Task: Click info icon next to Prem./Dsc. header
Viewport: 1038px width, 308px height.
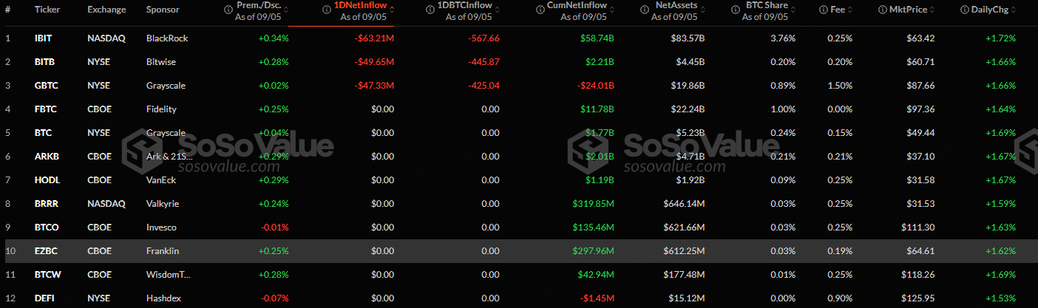Action: [x=229, y=10]
